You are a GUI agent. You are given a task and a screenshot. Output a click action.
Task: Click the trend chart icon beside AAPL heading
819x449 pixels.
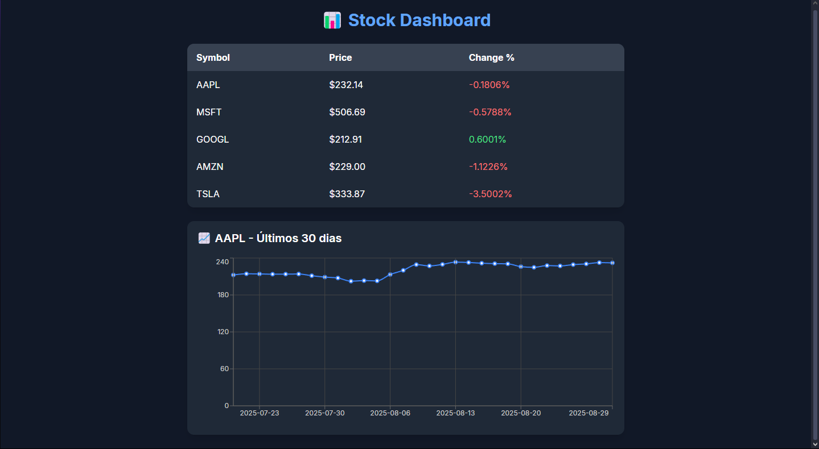204,238
